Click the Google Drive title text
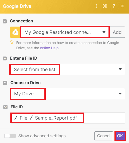The height and width of the screenshot is (143, 129). 17,6
